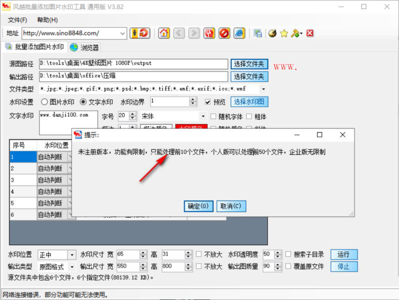
Task: Expand the 文件类型 dropdown
Action: 263,89
